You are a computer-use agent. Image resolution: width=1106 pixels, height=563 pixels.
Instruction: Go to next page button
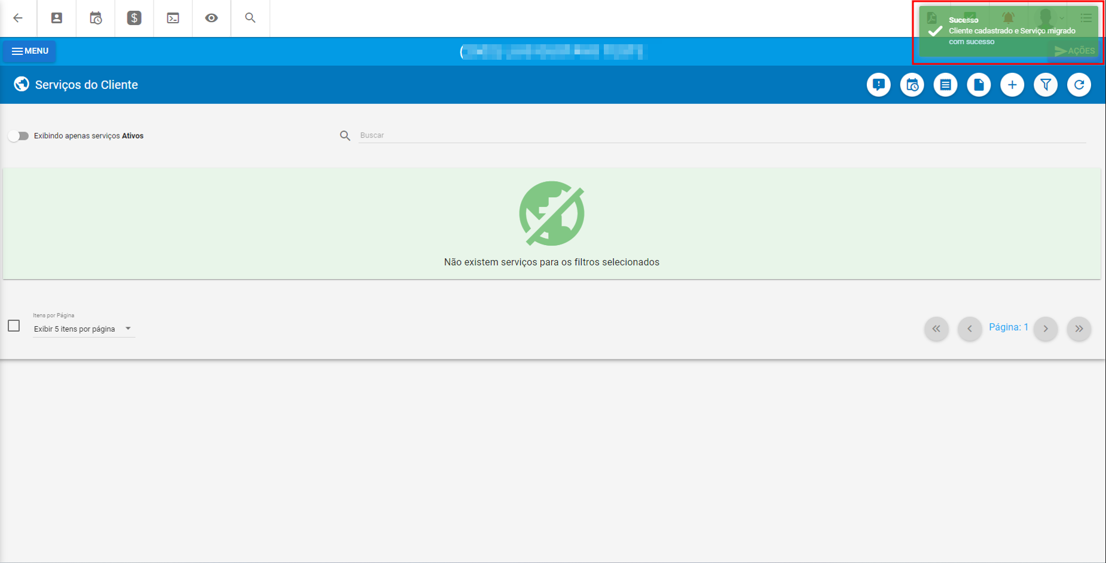pyautogui.click(x=1046, y=329)
